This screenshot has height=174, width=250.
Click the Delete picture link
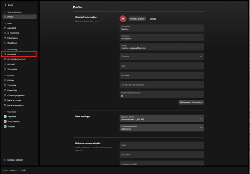[153, 19]
